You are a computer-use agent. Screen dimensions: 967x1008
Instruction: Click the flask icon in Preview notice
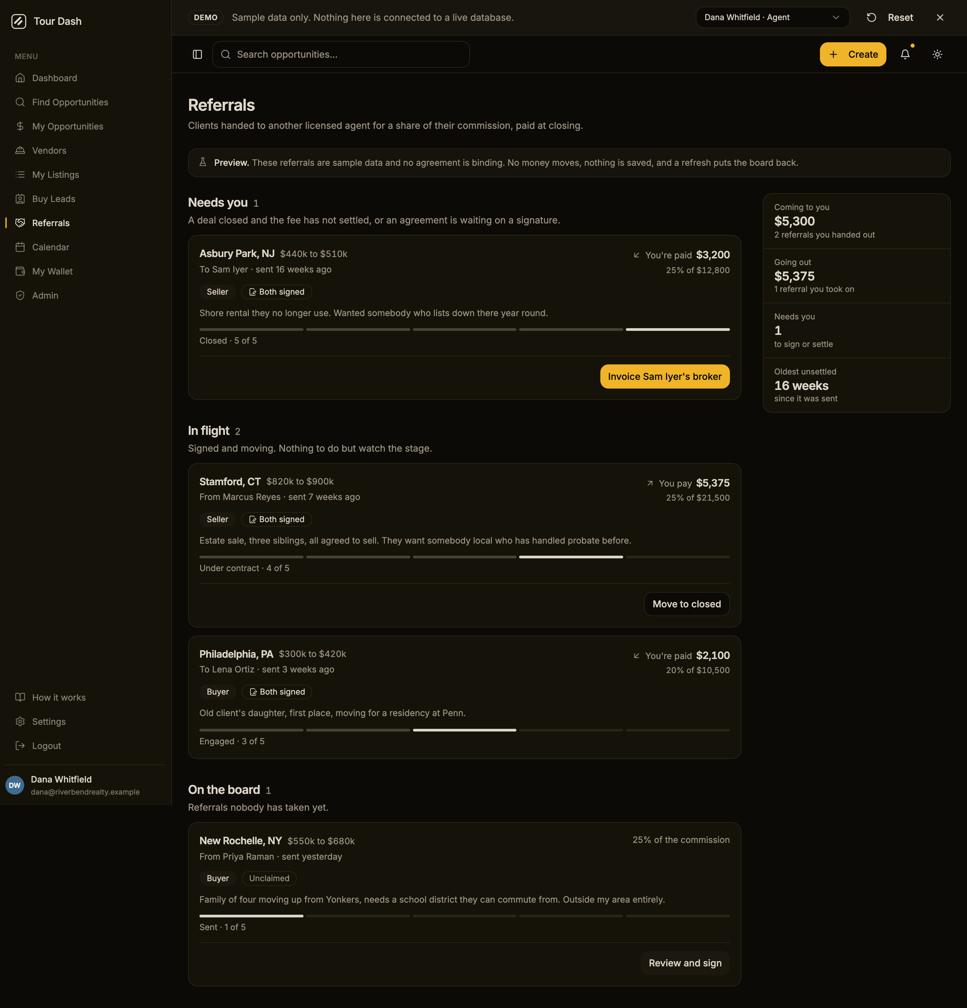pyautogui.click(x=203, y=162)
